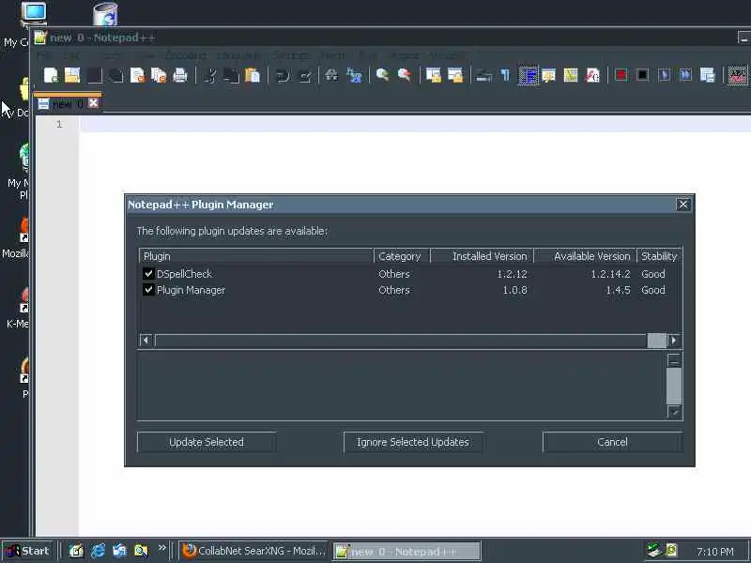
Task: Click the horizontal scrollbar thumb in plugin list
Action: [x=656, y=341]
